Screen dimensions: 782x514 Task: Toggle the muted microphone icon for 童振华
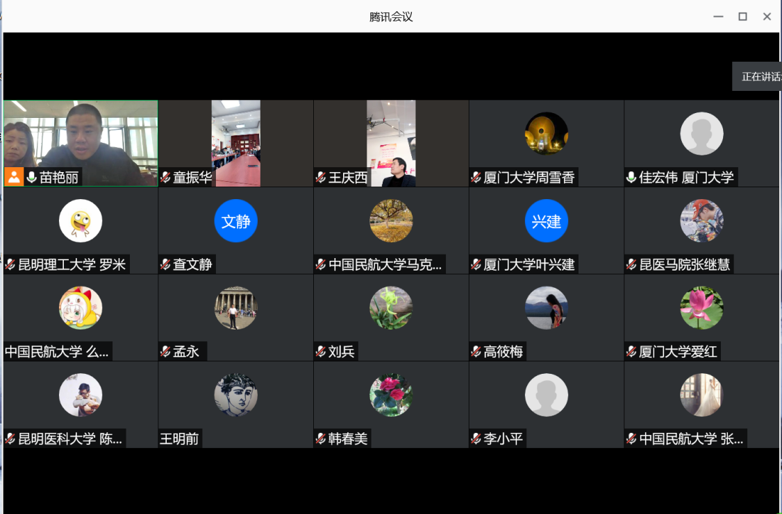165,178
